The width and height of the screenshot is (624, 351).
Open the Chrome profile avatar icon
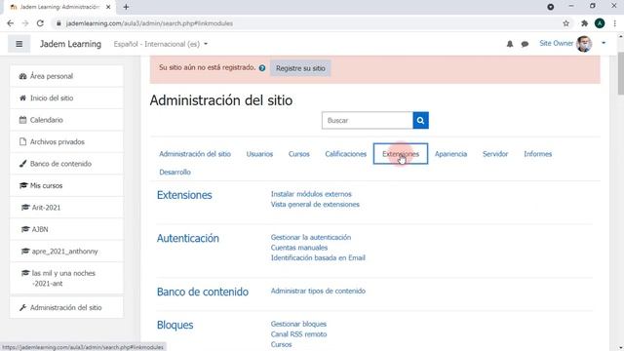(x=600, y=23)
